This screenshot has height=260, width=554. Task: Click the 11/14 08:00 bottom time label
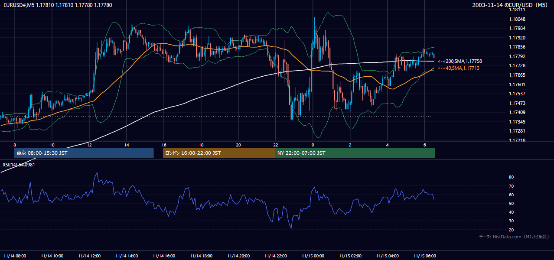click(15, 256)
